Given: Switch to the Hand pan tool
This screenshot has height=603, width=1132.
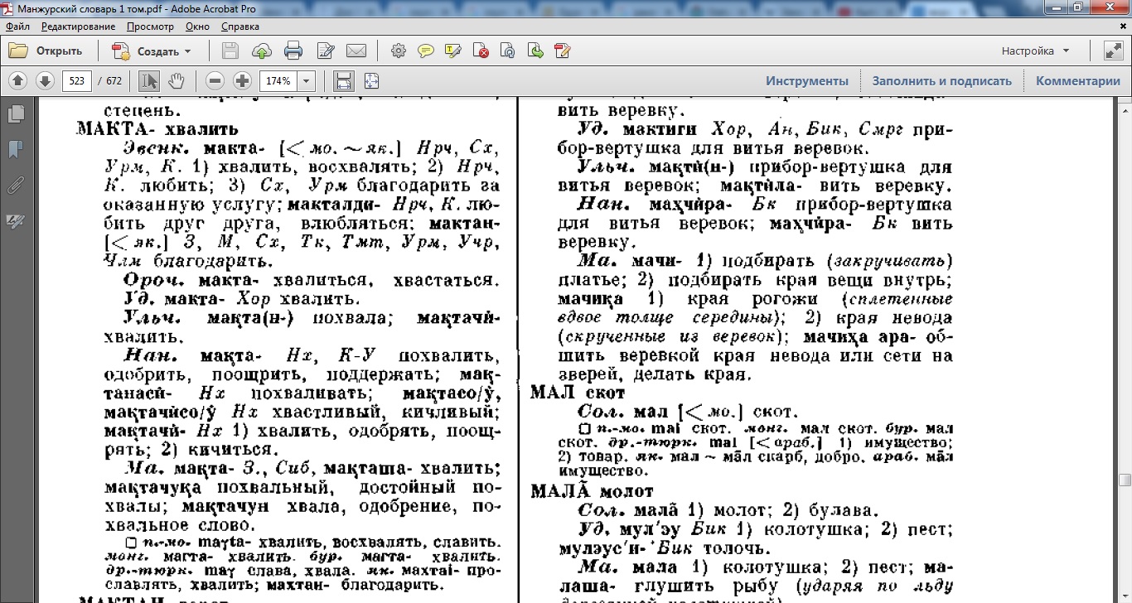Looking at the screenshot, I should click(x=176, y=81).
